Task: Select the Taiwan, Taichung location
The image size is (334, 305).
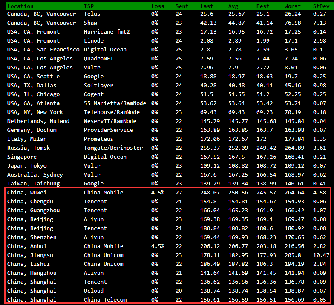Action: click(x=33, y=184)
